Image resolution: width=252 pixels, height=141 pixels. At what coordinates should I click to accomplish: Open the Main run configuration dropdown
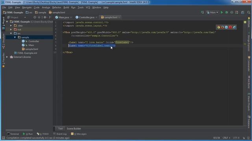[213, 12]
